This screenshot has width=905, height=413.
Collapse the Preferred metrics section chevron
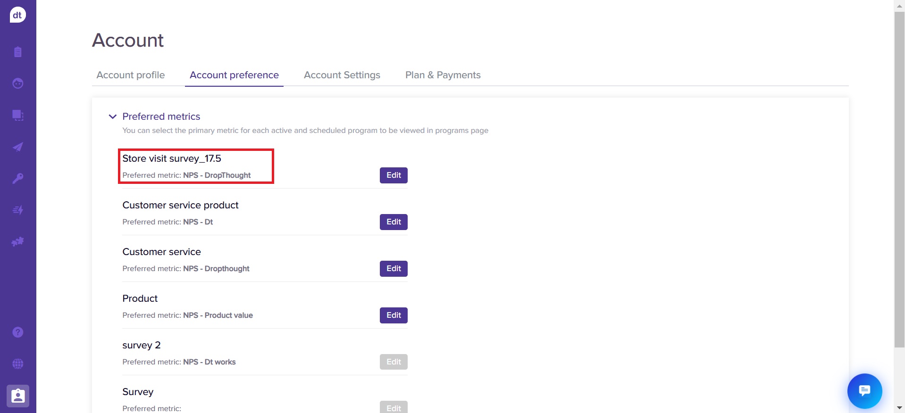point(113,116)
